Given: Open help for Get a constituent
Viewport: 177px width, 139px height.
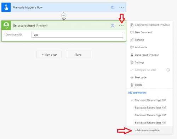Looking at the screenshot, I should tap(113, 26).
